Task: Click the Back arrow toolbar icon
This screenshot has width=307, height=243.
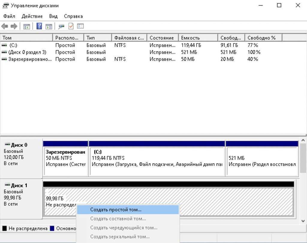Action: (x=4, y=26)
